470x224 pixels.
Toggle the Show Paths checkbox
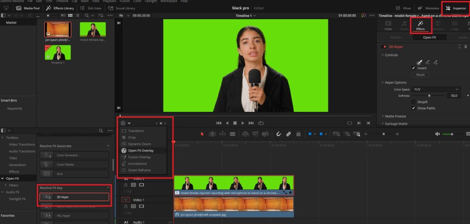414,108
